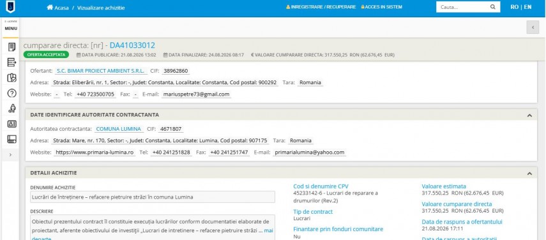Click Valoare estimata label
This screenshot has width=546, height=240.
tap(444, 186)
